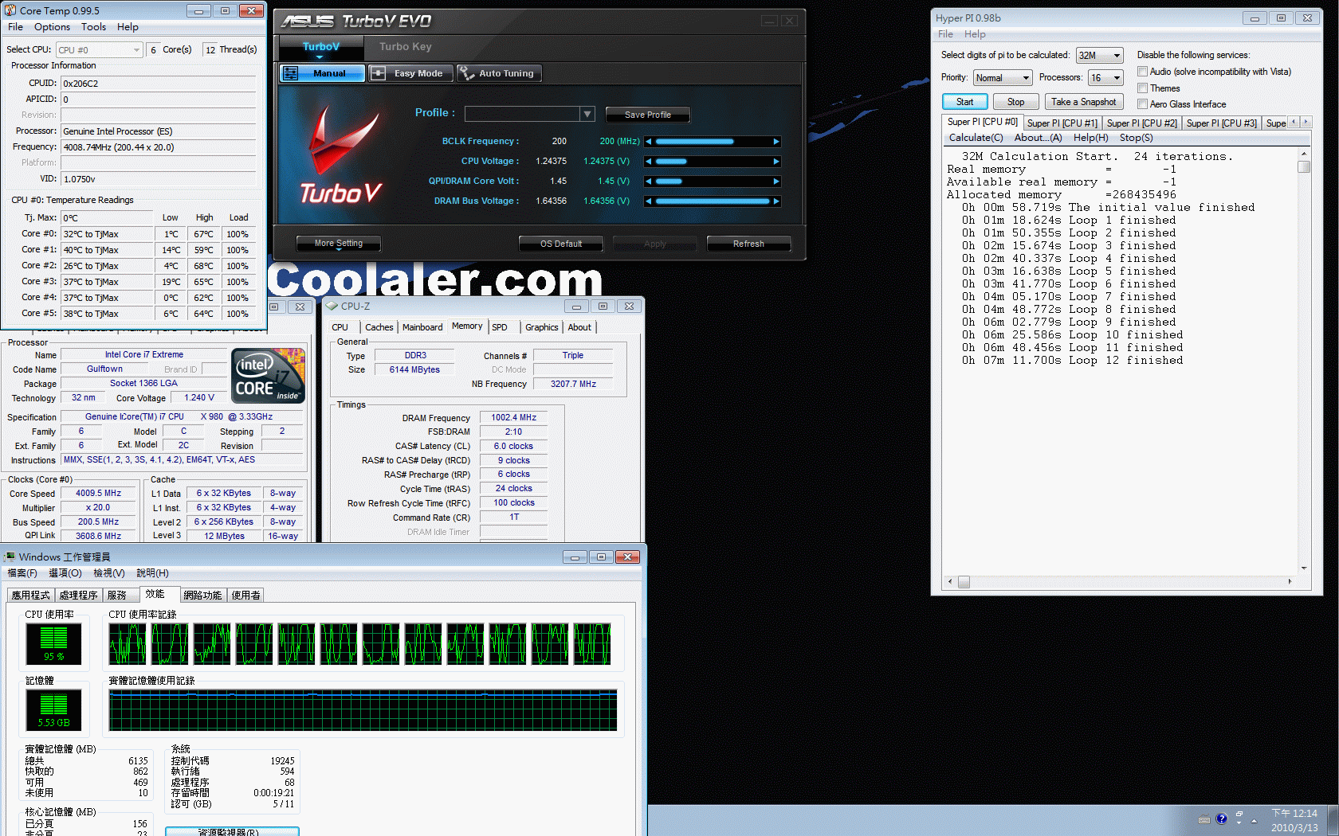Open CPU-Z Graphics tab
1339x836 pixels.
pyautogui.click(x=541, y=327)
